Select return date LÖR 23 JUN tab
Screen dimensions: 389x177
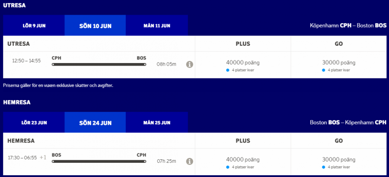click(34, 123)
